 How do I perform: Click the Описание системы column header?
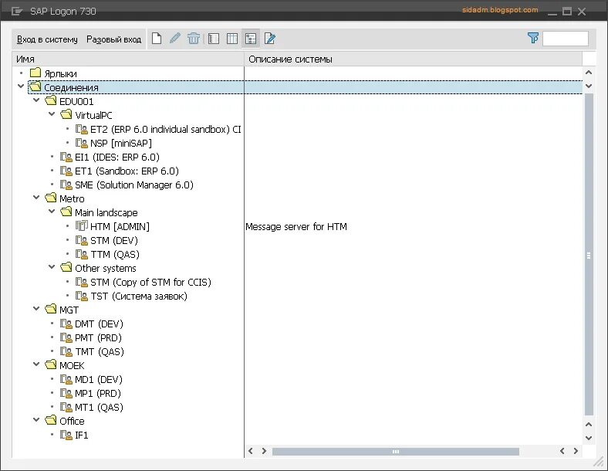coord(413,59)
